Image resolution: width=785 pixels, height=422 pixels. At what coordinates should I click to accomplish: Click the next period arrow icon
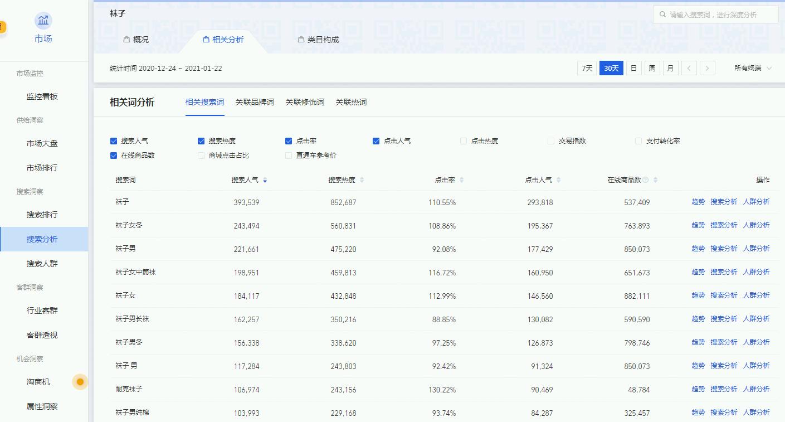(707, 67)
